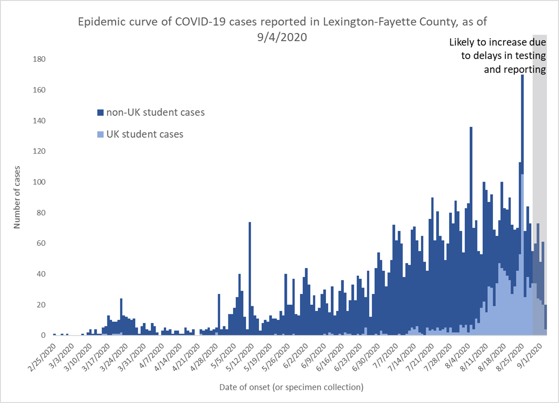The height and width of the screenshot is (403, 559).
Task: Click the 'non-UK student cases' legend label
Action: point(155,113)
